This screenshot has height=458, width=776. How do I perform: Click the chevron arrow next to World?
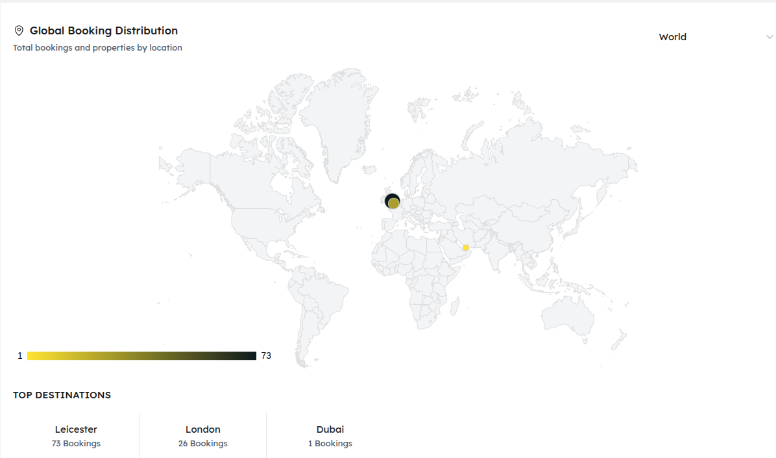click(769, 37)
